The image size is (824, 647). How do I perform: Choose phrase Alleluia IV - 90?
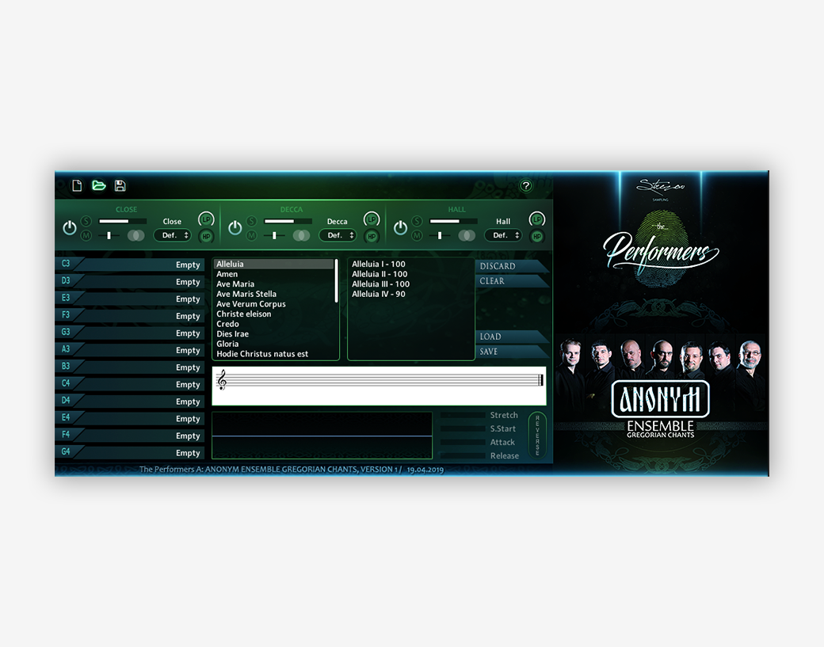pos(379,294)
